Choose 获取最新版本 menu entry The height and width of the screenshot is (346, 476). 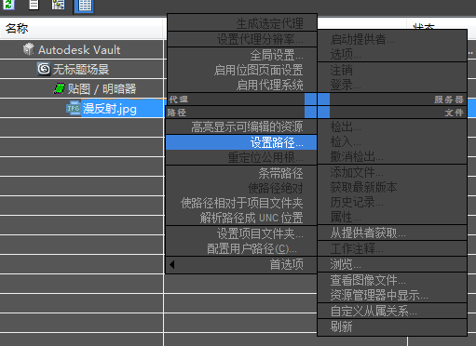point(392,187)
